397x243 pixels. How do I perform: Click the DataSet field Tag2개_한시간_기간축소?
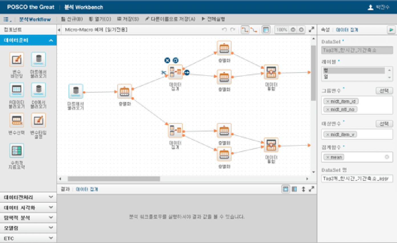[357, 50]
